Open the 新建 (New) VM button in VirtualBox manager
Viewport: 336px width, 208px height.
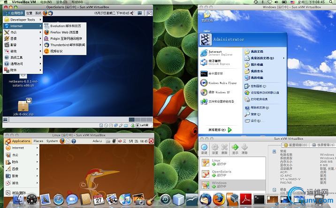(204, 149)
